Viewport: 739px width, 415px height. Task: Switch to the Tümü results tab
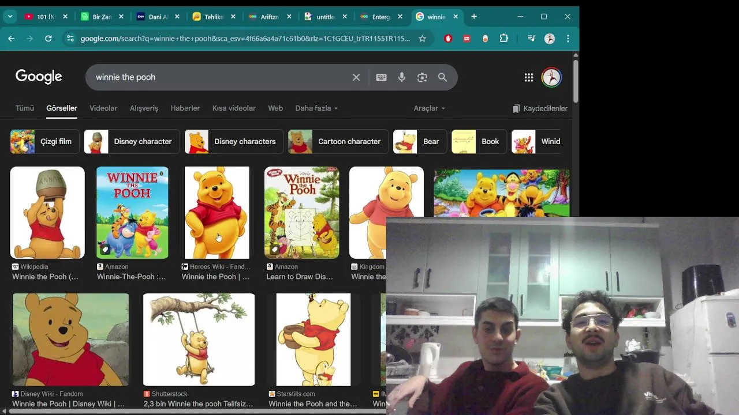point(25,108)
